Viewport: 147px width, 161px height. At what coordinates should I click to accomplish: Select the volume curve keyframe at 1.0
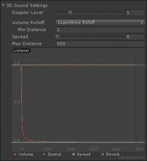tap(21, 65)
